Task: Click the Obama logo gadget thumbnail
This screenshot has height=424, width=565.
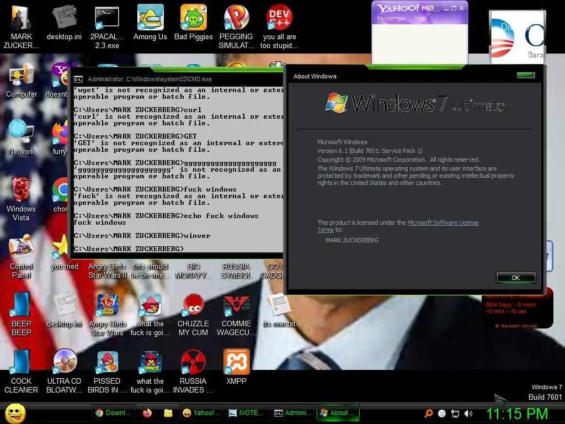Action: coord(518,38)
